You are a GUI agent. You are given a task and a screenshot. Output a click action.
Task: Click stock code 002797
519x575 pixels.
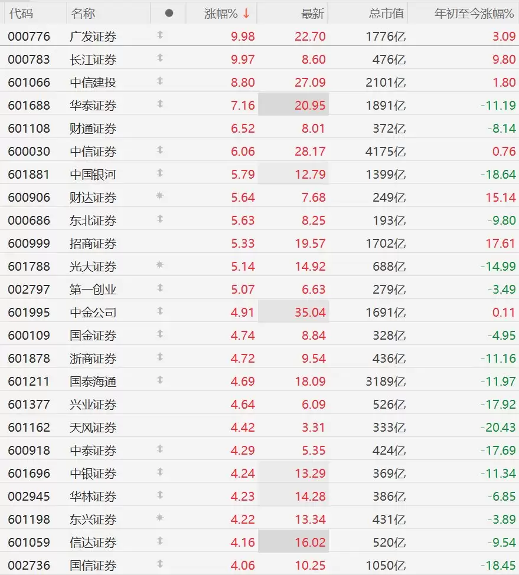(x=29, y=290)
